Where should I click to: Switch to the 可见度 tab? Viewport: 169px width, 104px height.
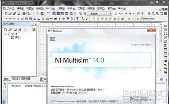click(x=15, y=79)
